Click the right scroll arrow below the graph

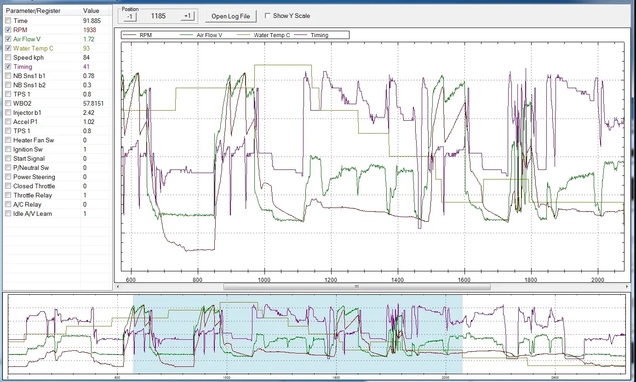tap(627, 286)
